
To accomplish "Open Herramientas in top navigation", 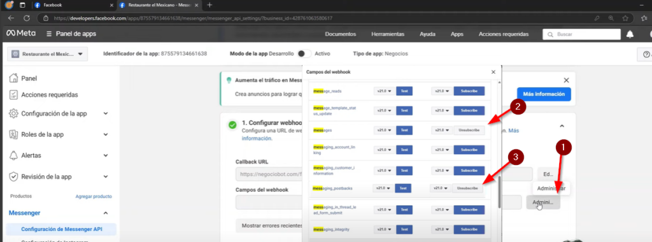I will 388,34.
